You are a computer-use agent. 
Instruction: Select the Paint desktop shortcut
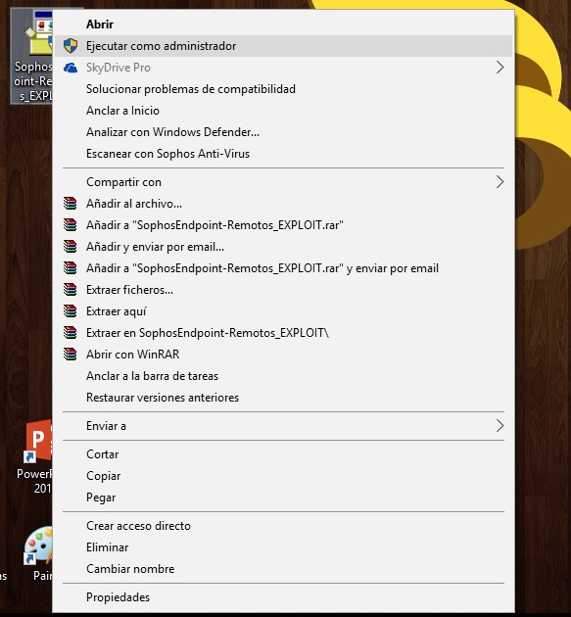[x=38, y=553]
